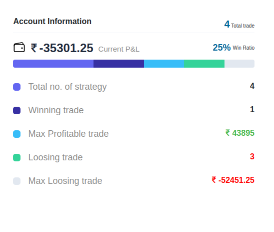
Task: Click the green segment of progress bar
Action: click(x=204, y=64)
